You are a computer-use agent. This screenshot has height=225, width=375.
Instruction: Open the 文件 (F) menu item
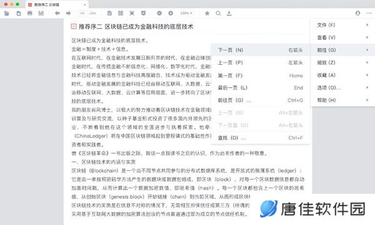(x=342, y=25)
